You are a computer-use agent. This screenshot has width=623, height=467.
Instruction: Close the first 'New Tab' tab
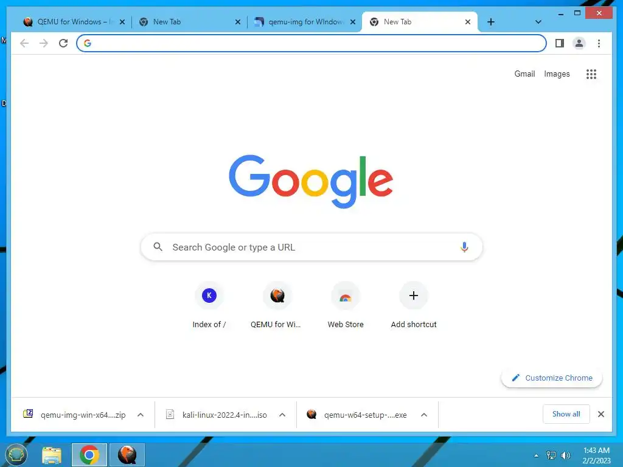(x=238, y=22)
